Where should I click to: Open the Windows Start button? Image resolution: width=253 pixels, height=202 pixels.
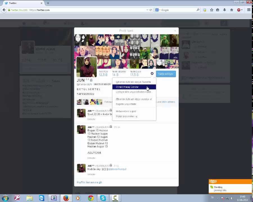5,198
